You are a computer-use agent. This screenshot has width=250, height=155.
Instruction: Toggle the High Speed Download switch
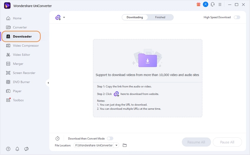pos(237,17)
